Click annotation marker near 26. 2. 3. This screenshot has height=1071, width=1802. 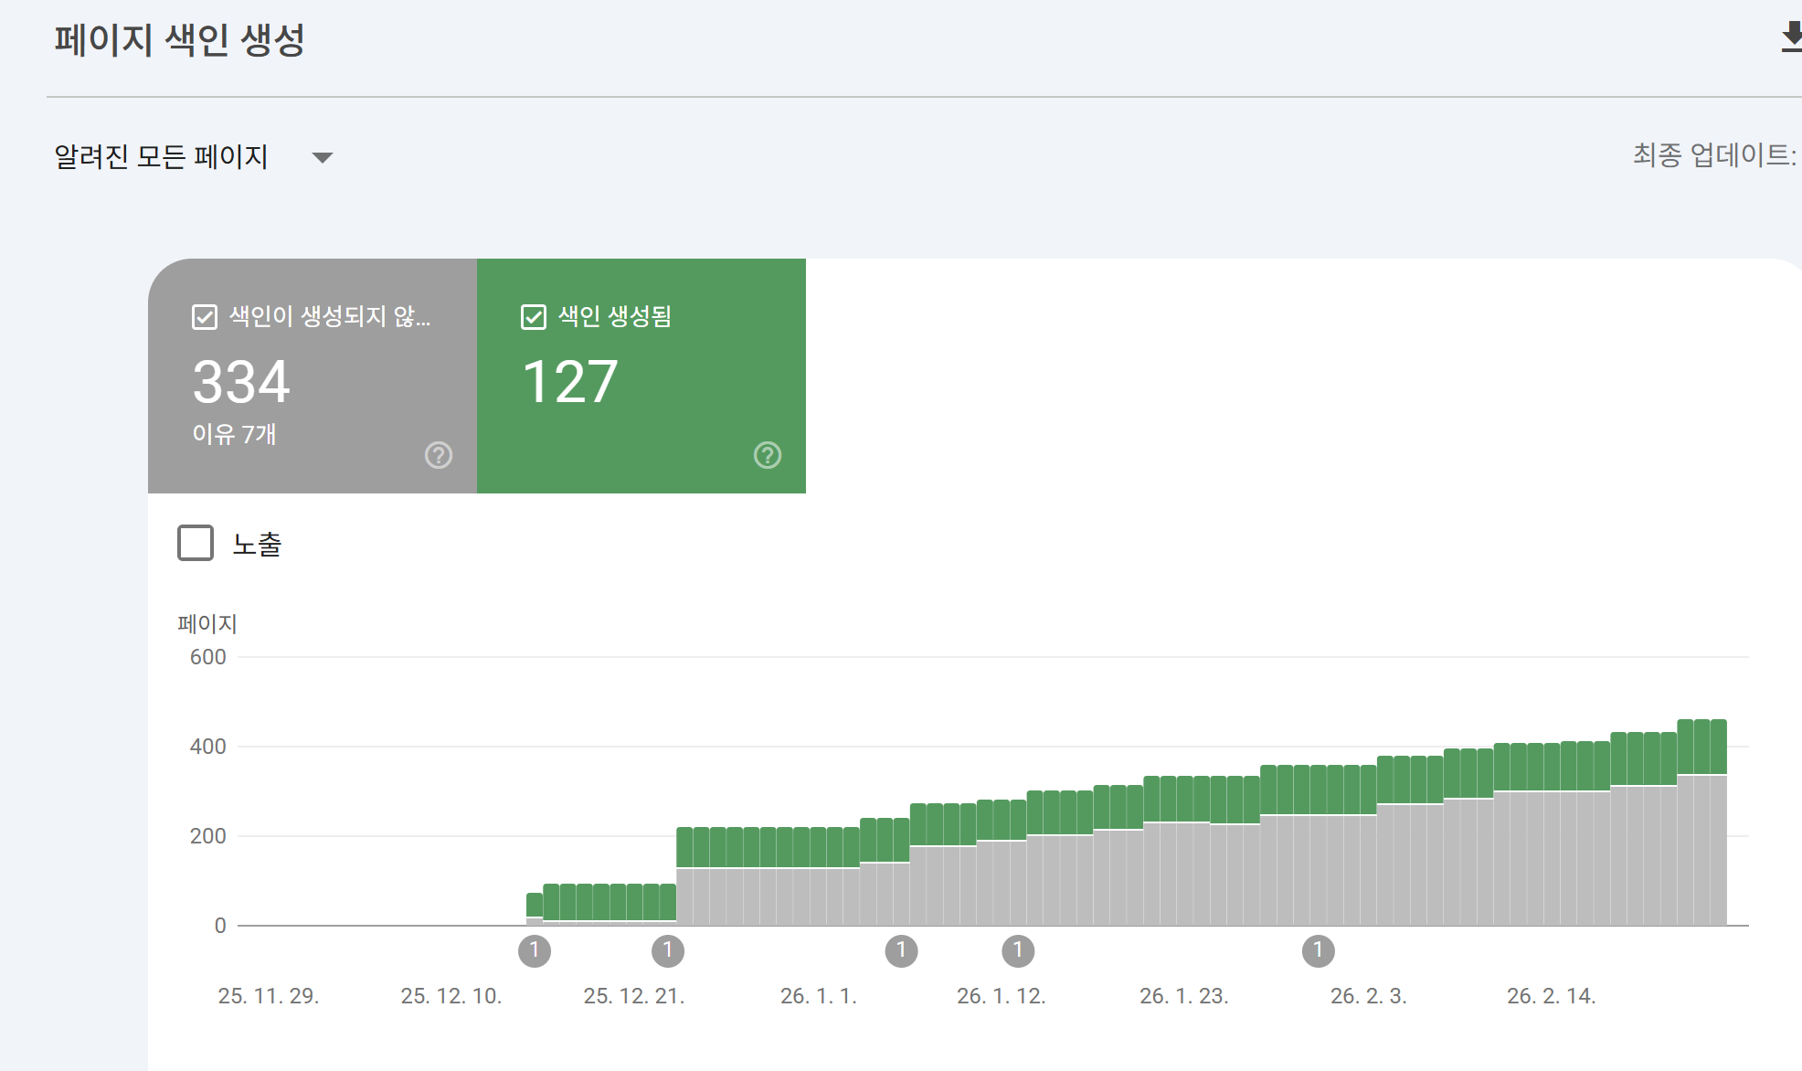click(x=1318, y=951)
